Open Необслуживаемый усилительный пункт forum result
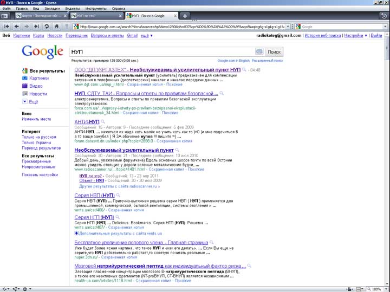 point(124,150)
